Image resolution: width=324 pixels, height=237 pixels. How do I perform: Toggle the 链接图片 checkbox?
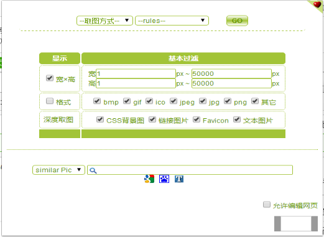click(152, 119)
